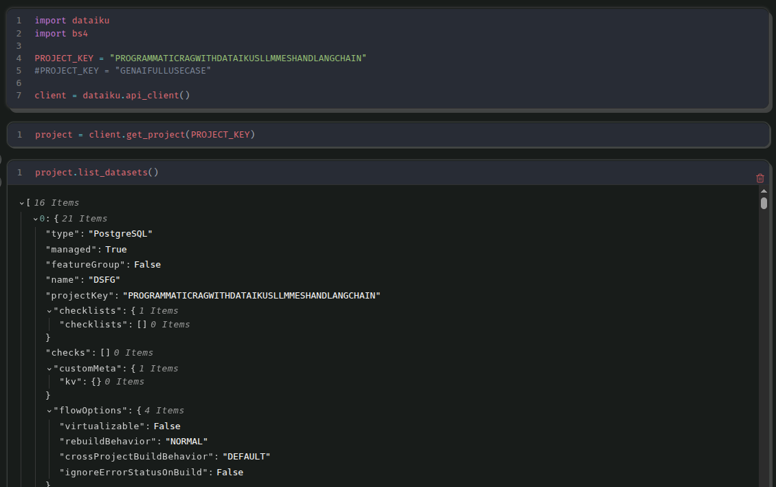This screenshot has width=776, height=487.
Task: Select the "name": "DSFG" row
Action: click(x=82, y=280)
